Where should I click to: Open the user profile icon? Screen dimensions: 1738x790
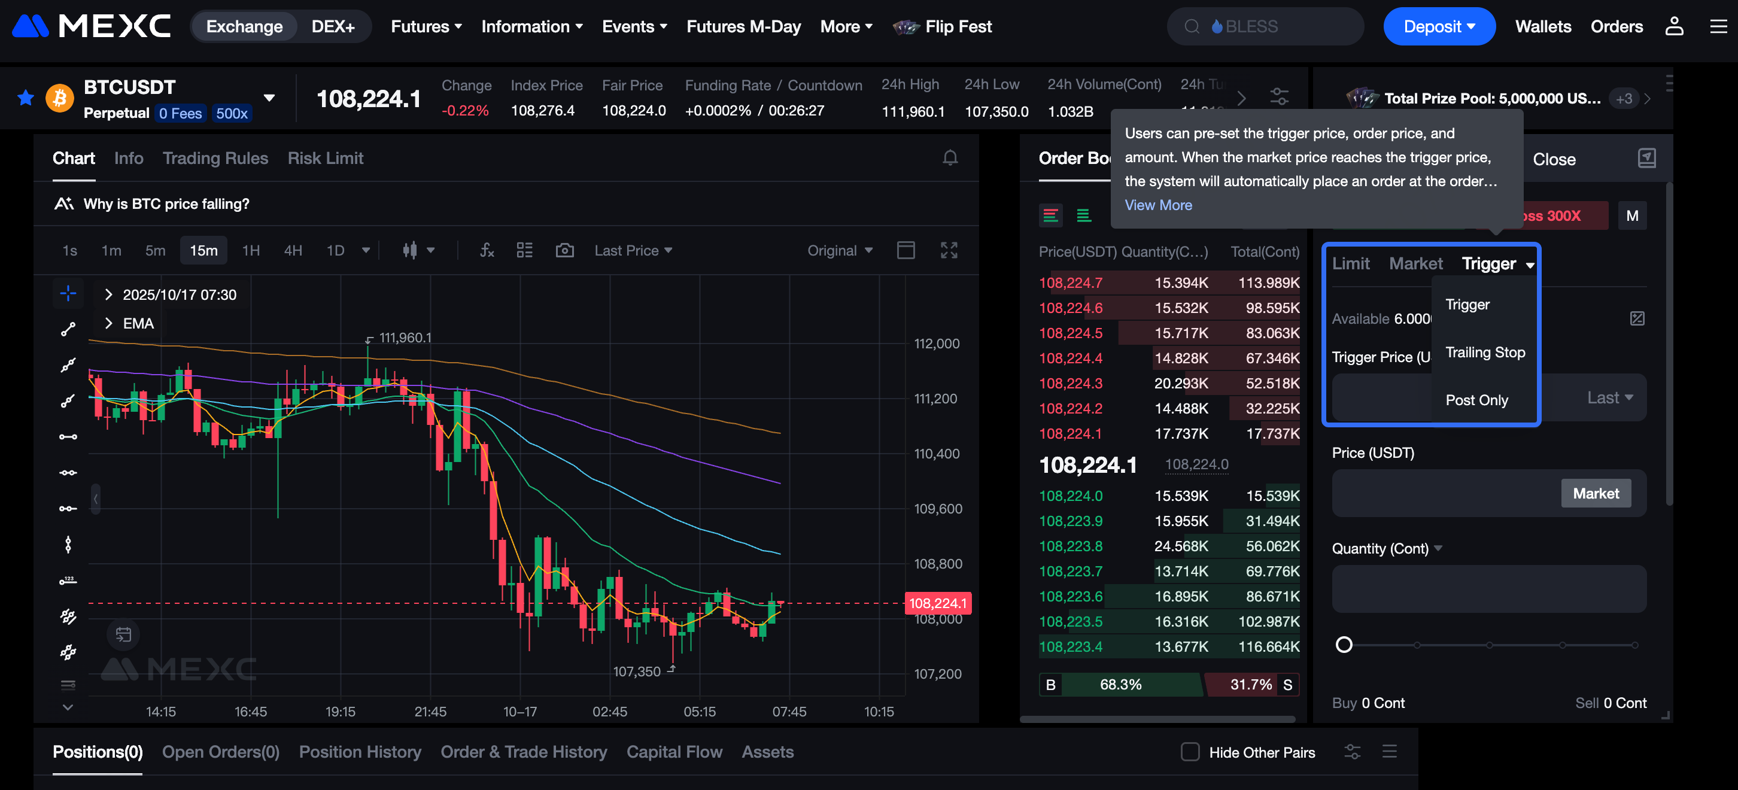(x=1674, y=26)
